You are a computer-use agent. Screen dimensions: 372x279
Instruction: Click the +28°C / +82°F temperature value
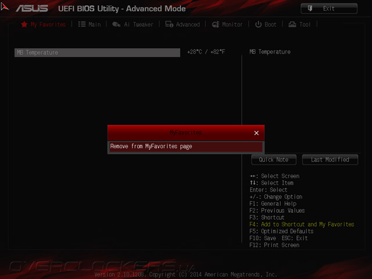click(x=206, y=52)
